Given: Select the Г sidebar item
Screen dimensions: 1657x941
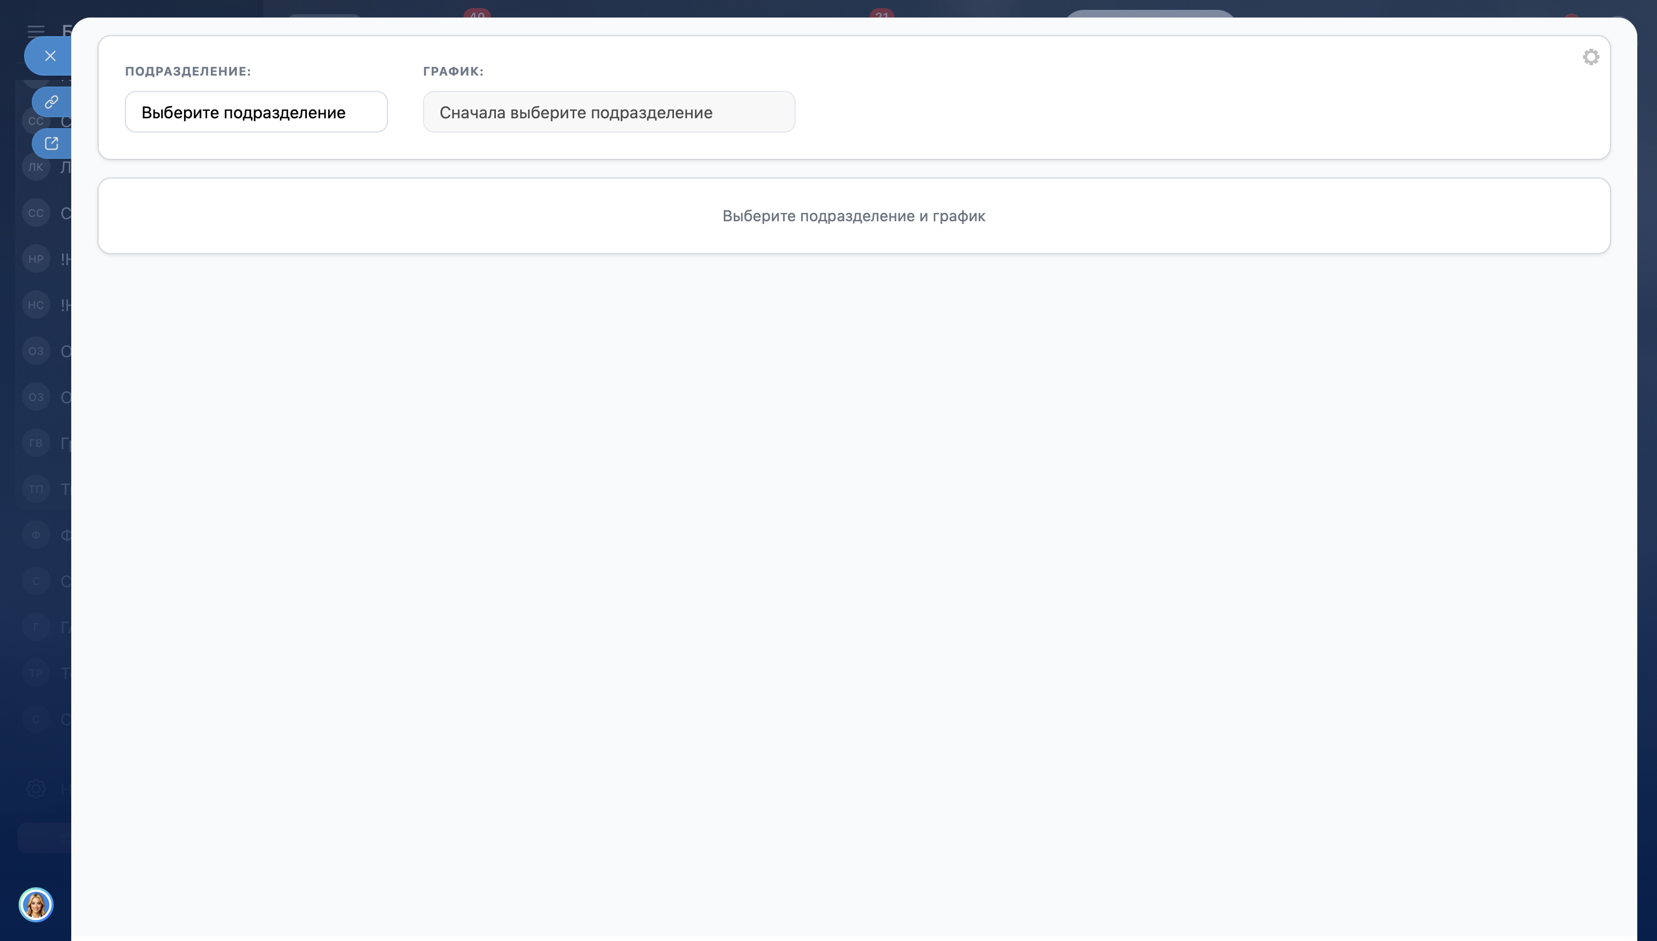Looking at the screenshot, I should coord(36,627).
